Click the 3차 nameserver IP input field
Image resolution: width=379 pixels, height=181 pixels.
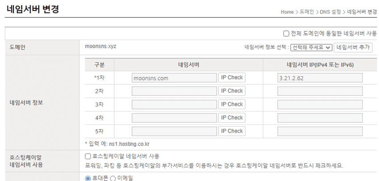[320, 105]
